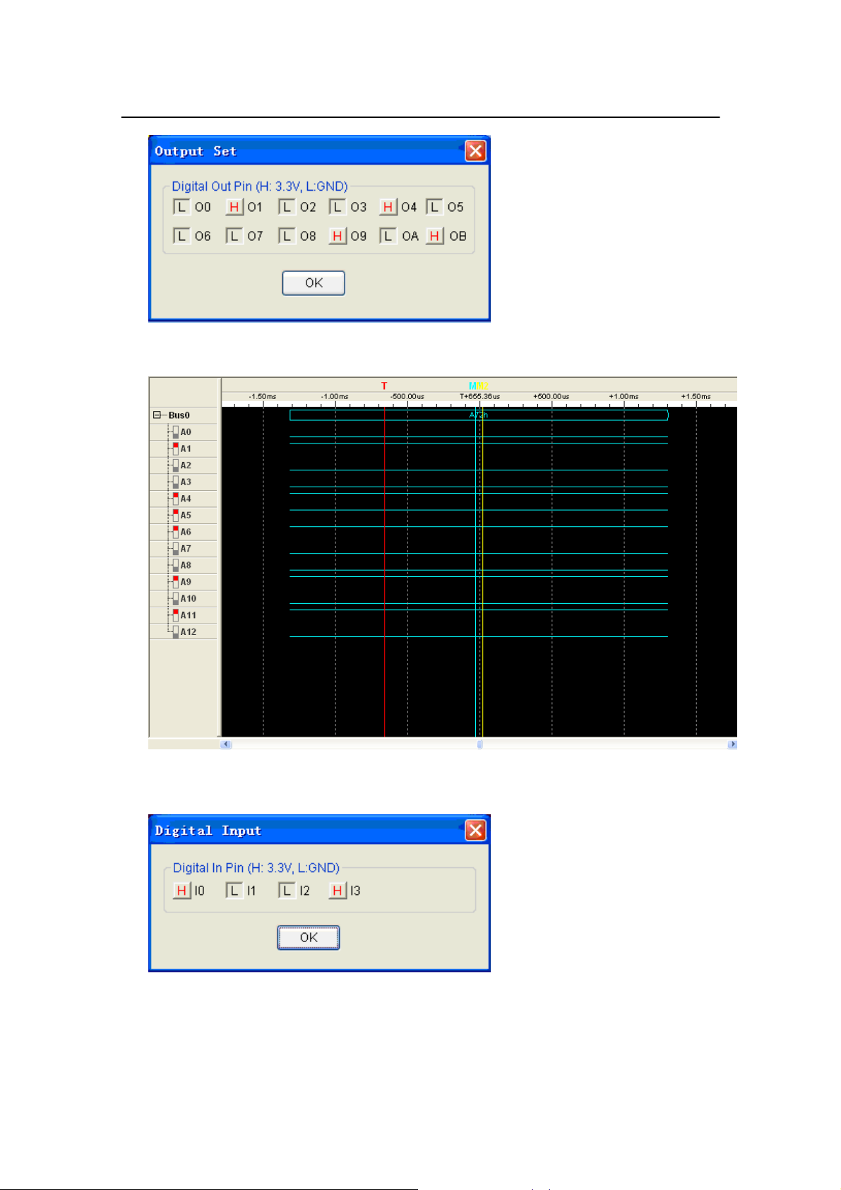Select channel A5 in Bus0 tree

pyautogui.click(x=185, y=516)
